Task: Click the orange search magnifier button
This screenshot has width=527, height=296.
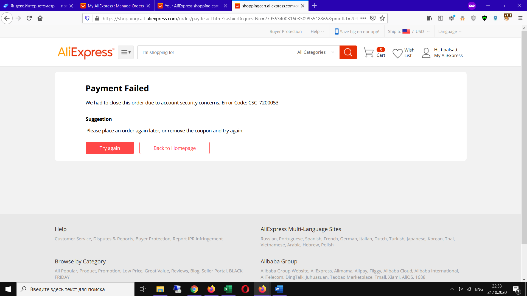Action: (x=348, y=52)
